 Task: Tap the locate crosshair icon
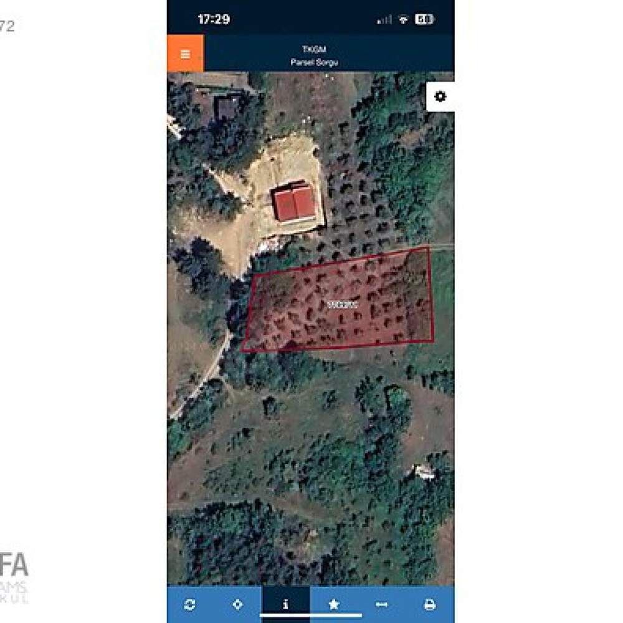[237, 604]
